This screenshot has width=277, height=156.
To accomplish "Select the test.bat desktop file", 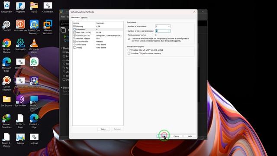I will (x=34, y=139).
